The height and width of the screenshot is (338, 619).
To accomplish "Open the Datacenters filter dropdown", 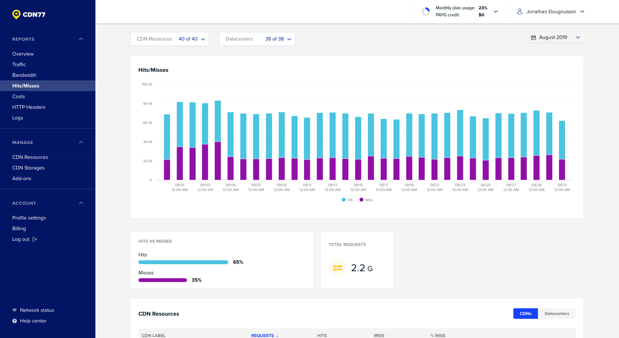I will pos(257,39).
